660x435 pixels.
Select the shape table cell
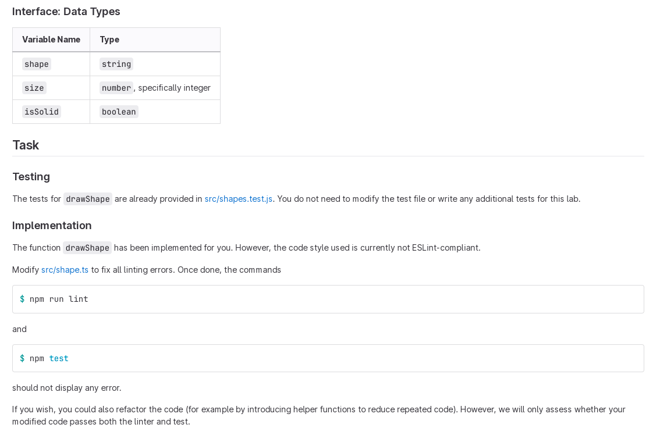pos(51,64)
